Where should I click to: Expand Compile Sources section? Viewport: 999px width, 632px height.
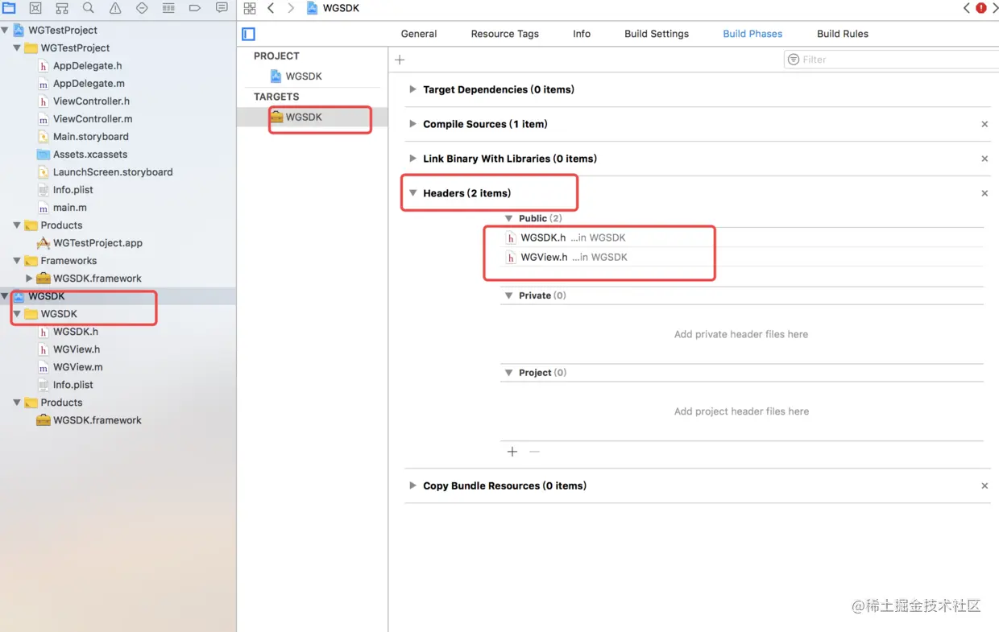412,124
